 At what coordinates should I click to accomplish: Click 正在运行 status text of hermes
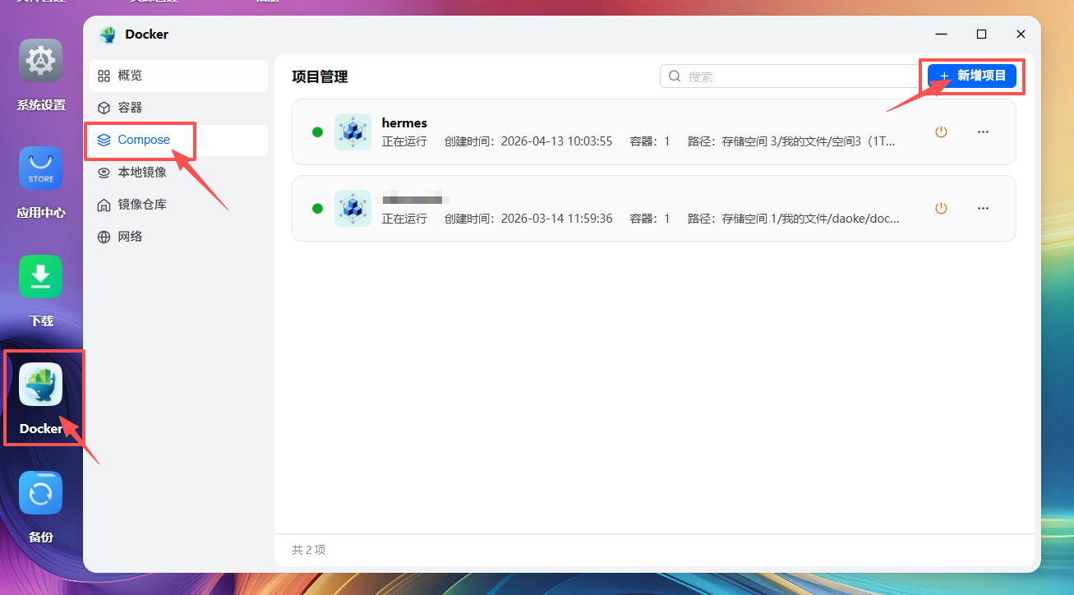pyautogui.click(x=404, y=141)
